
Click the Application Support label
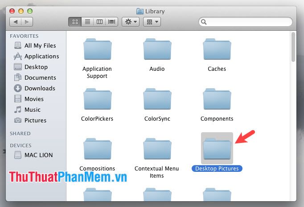tap(97, 73)
